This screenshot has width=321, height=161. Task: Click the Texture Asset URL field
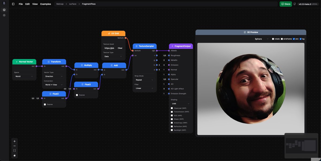click(109, 48)
